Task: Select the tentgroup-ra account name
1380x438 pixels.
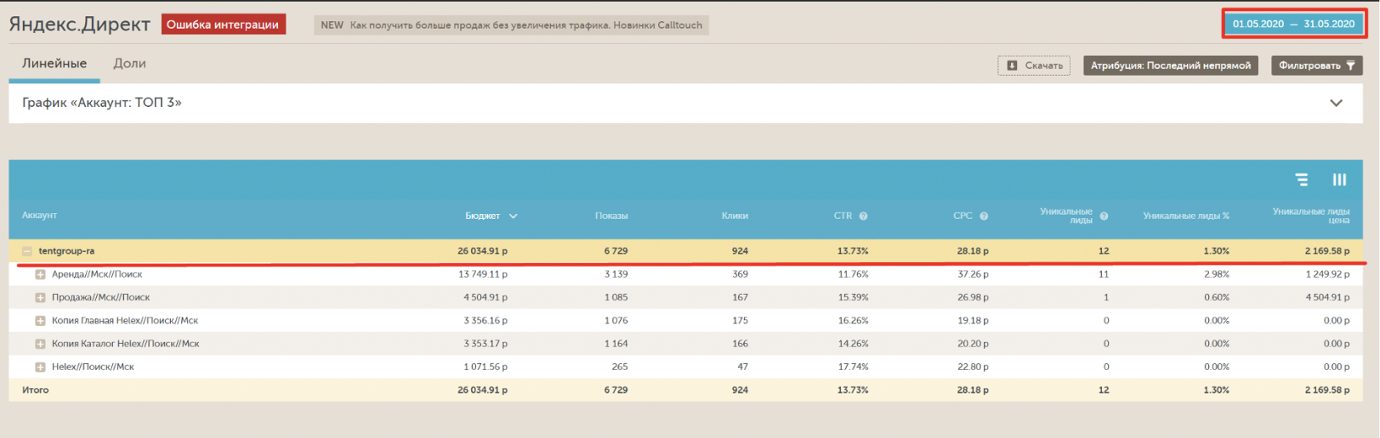Action: [x=66, y=251]
